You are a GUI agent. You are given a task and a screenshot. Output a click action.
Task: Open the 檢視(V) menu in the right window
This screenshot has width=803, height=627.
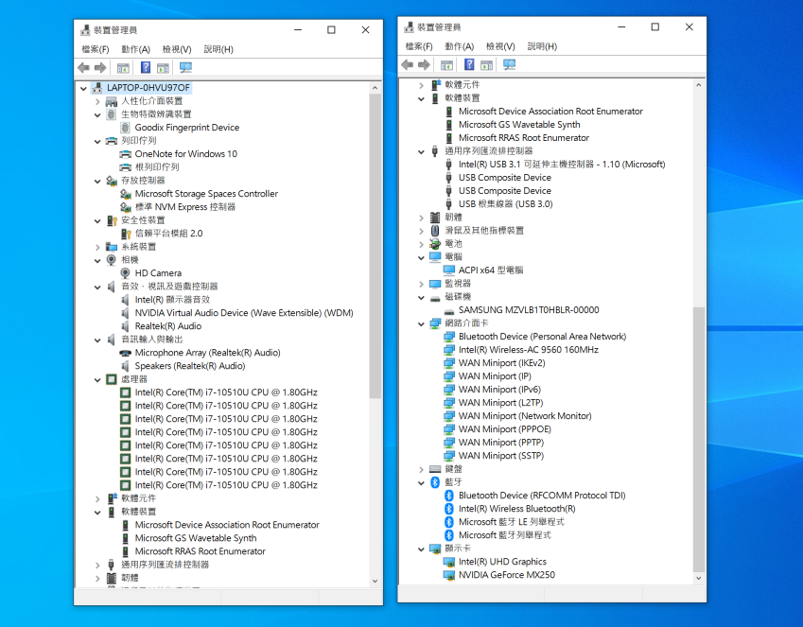click(500, 46)
